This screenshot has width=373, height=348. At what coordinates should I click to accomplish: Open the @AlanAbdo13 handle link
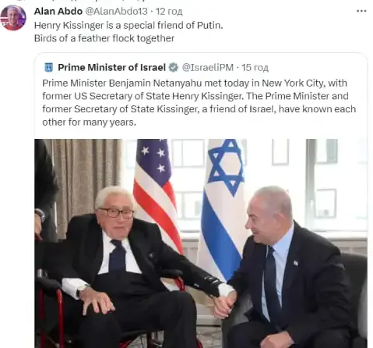tap(116, 11)
